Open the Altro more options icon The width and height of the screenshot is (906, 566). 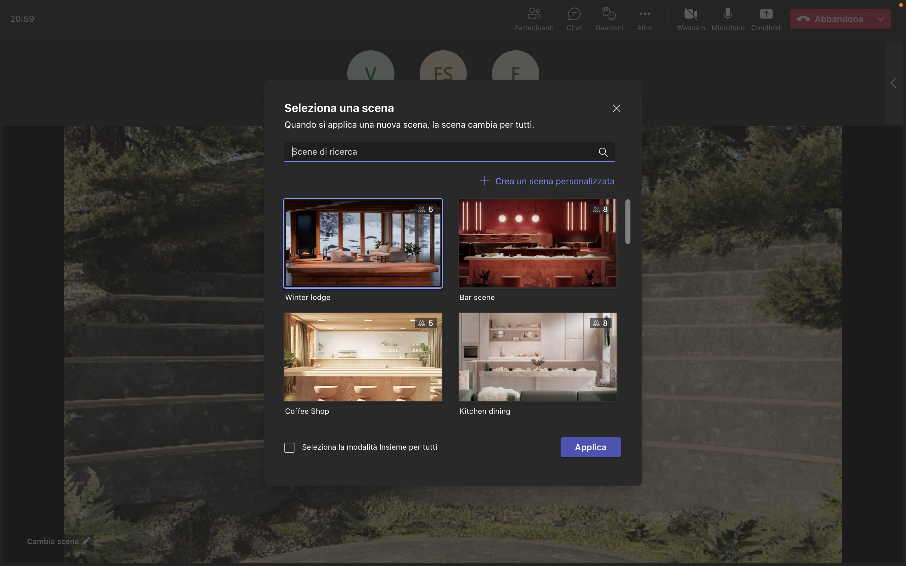[x=644, y=14]
